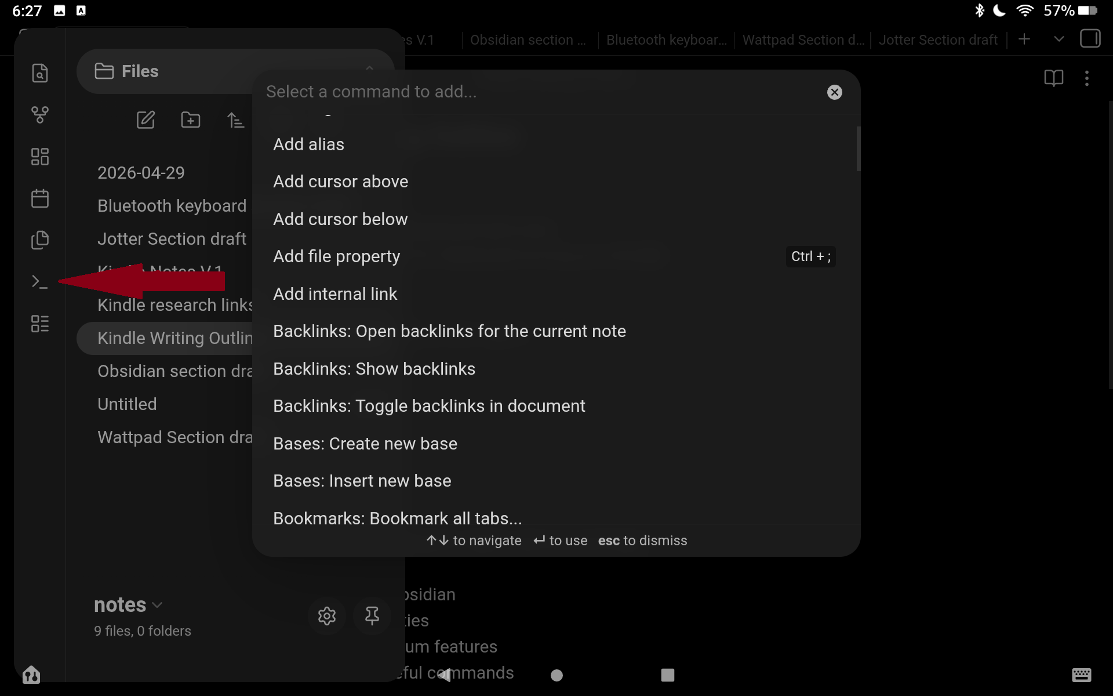Select the 'Add cursor below' command
This screenshot has height=696, width=1113.
click(x=555, y=219)
